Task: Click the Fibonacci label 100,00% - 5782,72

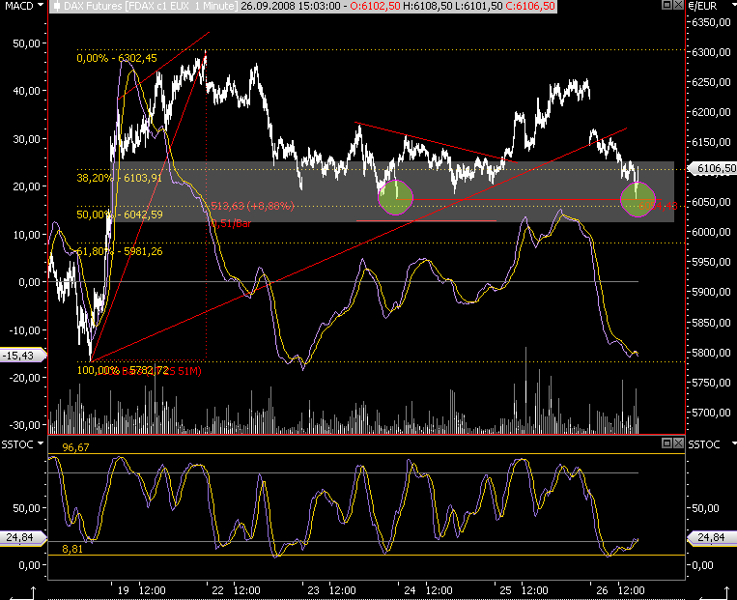Action: (123, 370)
